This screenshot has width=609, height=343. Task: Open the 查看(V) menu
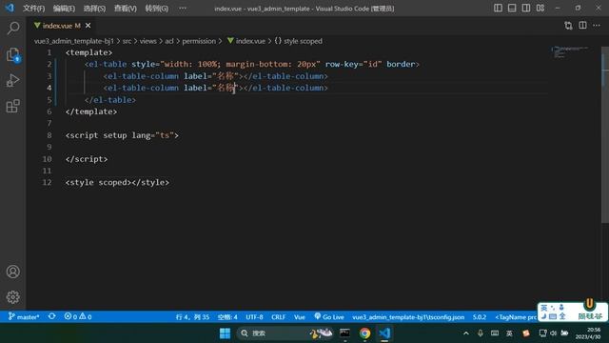[x=125, y=9]
